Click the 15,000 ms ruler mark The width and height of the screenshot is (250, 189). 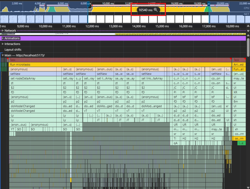(162, 26)
